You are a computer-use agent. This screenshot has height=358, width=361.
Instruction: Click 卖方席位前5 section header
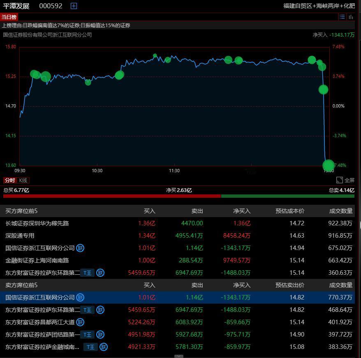(21, 285)
